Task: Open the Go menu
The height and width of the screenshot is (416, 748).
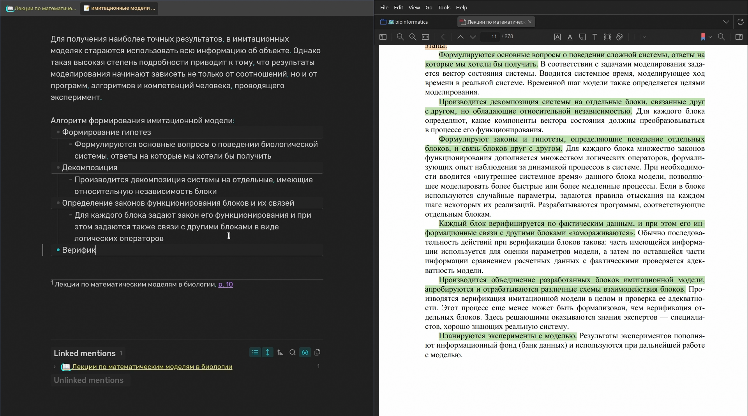Action: click(429, 7)
